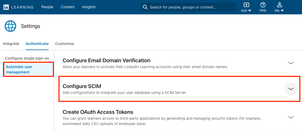Select the Authenticate tab

point(37,44)
